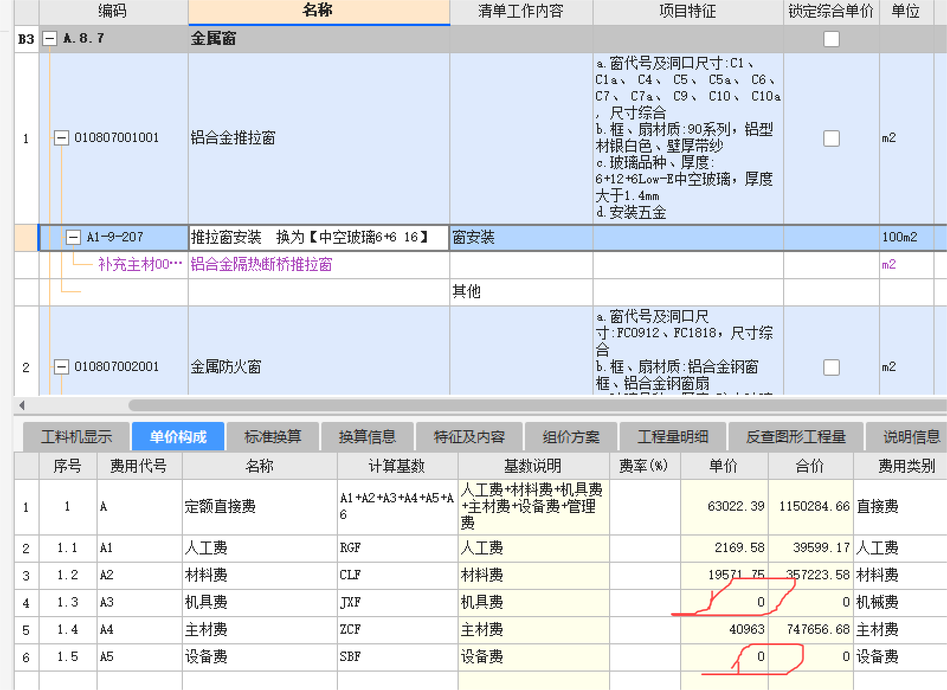Click the 单位 column header
This screenshot has height=690, width=947.
[x=907, y=12]
